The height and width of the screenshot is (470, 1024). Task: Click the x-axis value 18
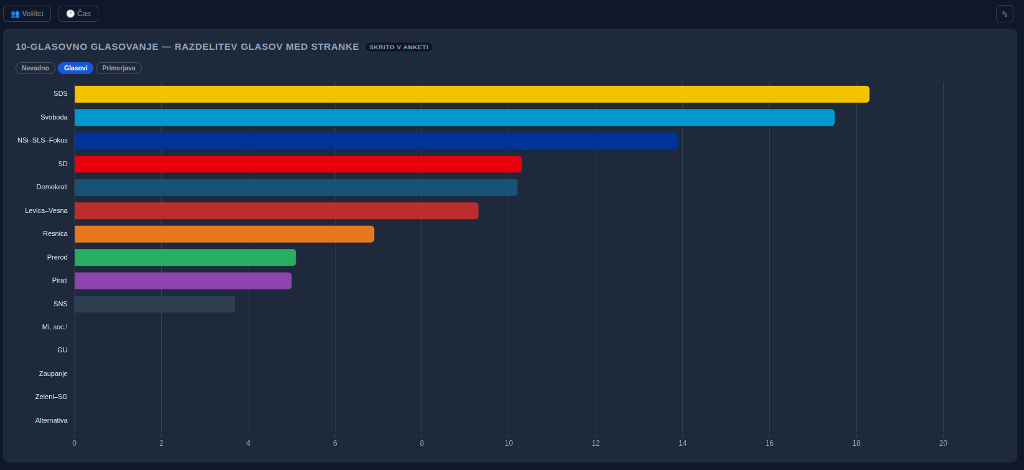tap(857, 443)
